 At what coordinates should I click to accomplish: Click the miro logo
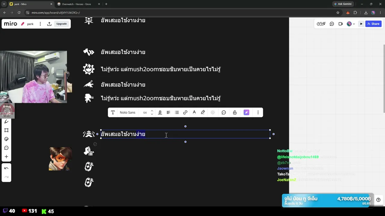(11, 24)
